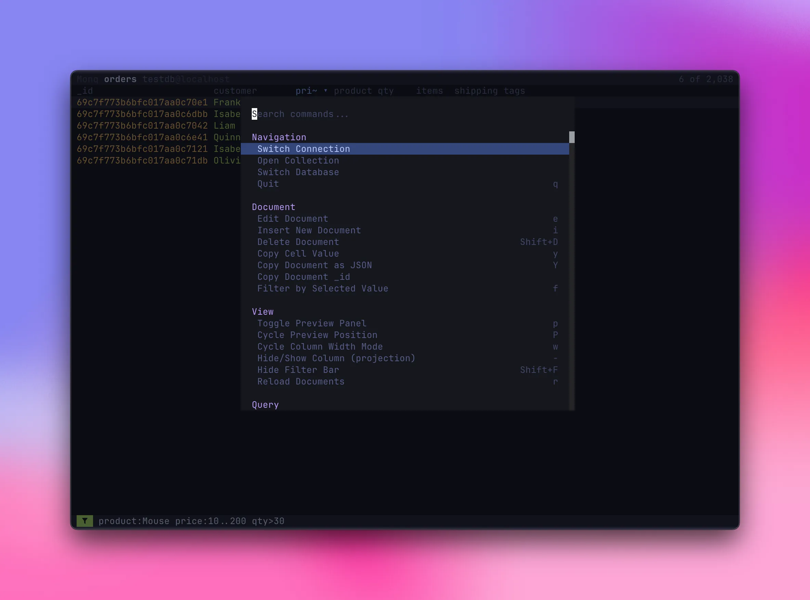Click the pri~ column header

pyautogui.click(x=306, y=91)
